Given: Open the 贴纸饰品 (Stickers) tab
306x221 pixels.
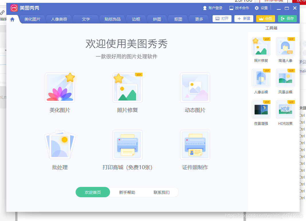Looking at the screenshot, I should (x=112, y=19).
